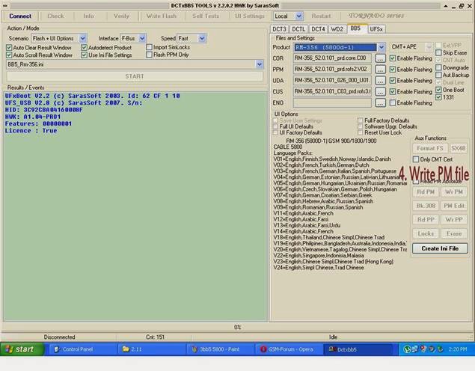Image resolution: width=475 pixels, height=371 pixels.
Task: Select V03 language pack line
Action: click(334, 171)
